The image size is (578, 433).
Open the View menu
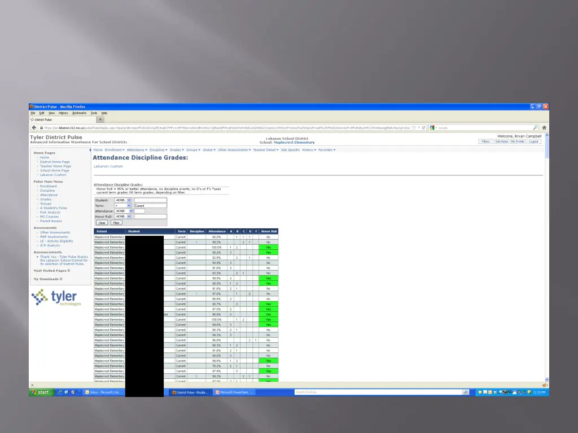tap(51, 113)
